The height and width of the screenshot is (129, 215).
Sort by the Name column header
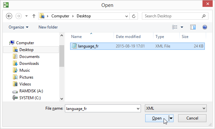coord(76,37)
